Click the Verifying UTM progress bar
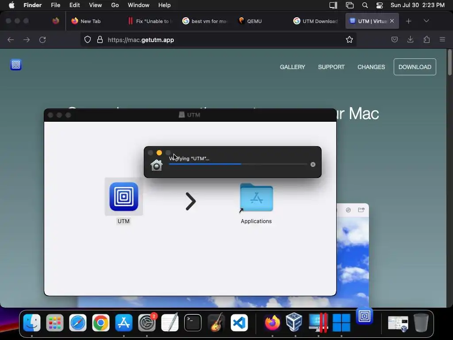The height and width of the screenshot is (340, 453). (x=238, y=164)
